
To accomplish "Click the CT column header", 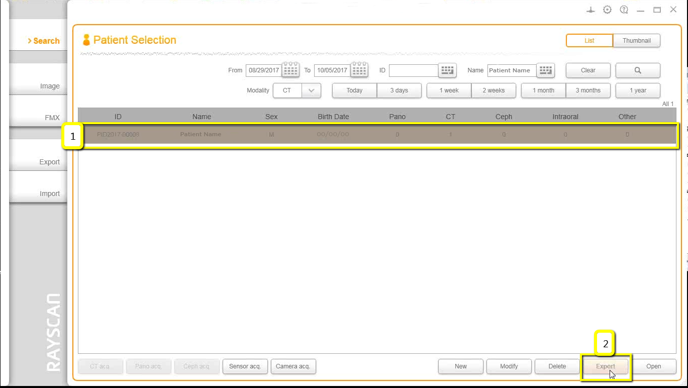I will [450, 117].
